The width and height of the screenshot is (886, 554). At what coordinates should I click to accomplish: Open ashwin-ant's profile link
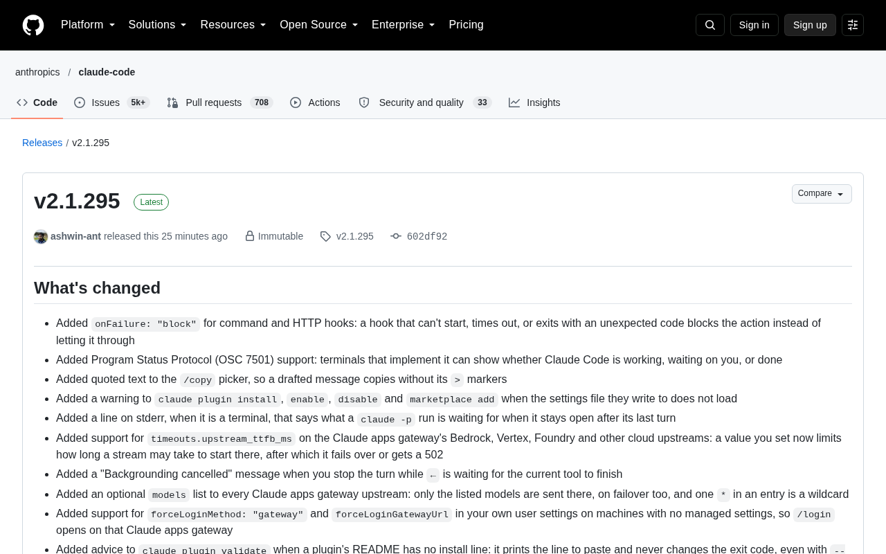(75, 236)
